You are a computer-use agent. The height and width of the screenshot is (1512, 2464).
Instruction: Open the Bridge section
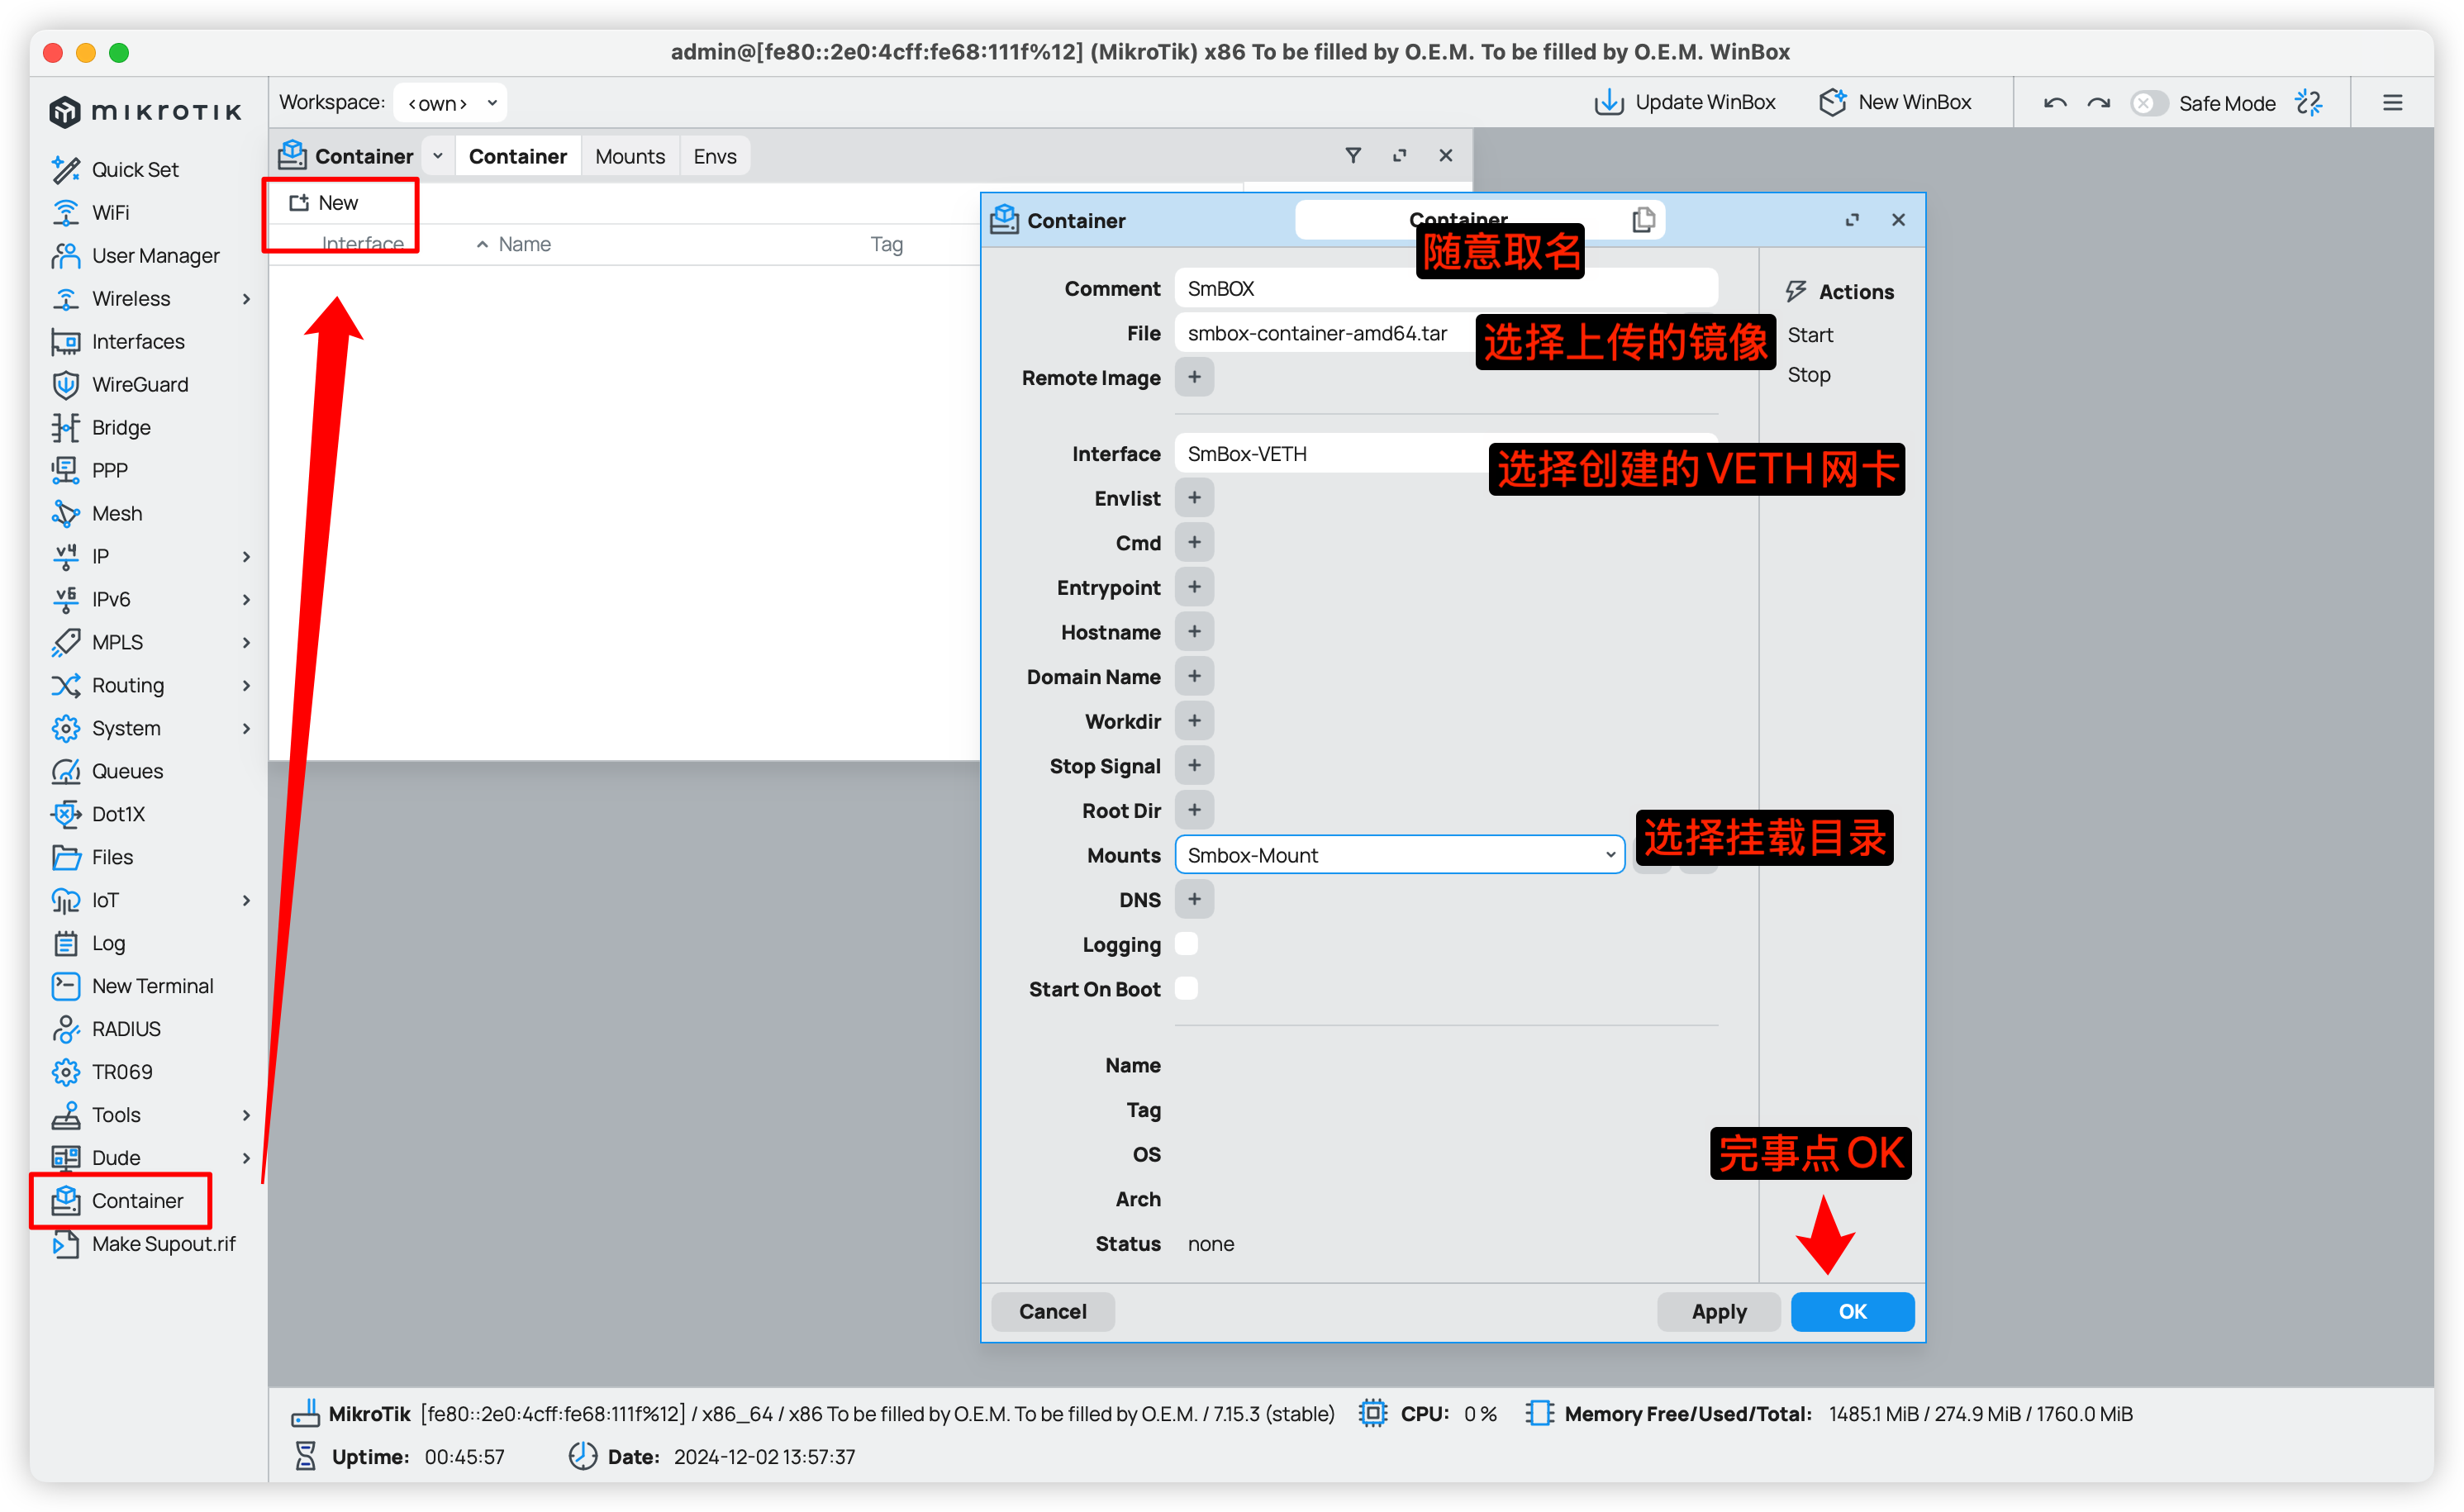[121, 428]
